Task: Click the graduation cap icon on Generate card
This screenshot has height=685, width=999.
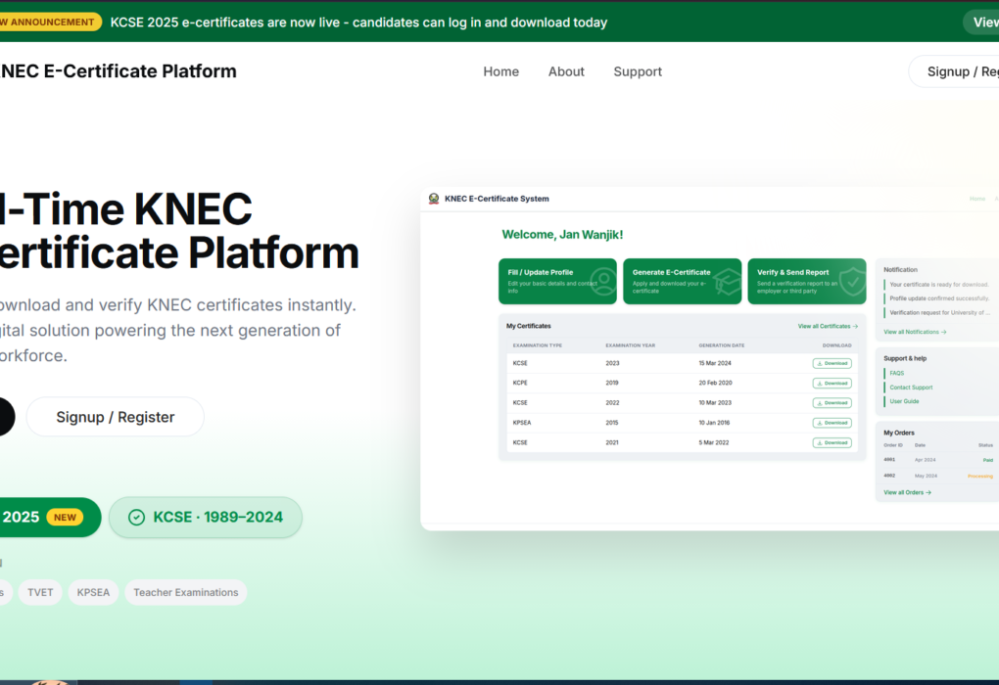Action: (x=727, y=282)
